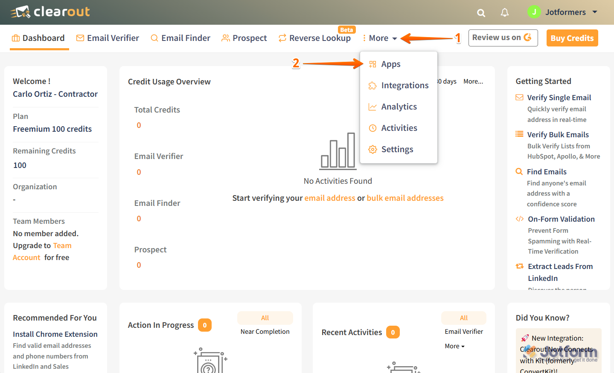Switch to Email Finder tab

click(x=180, y=38)
